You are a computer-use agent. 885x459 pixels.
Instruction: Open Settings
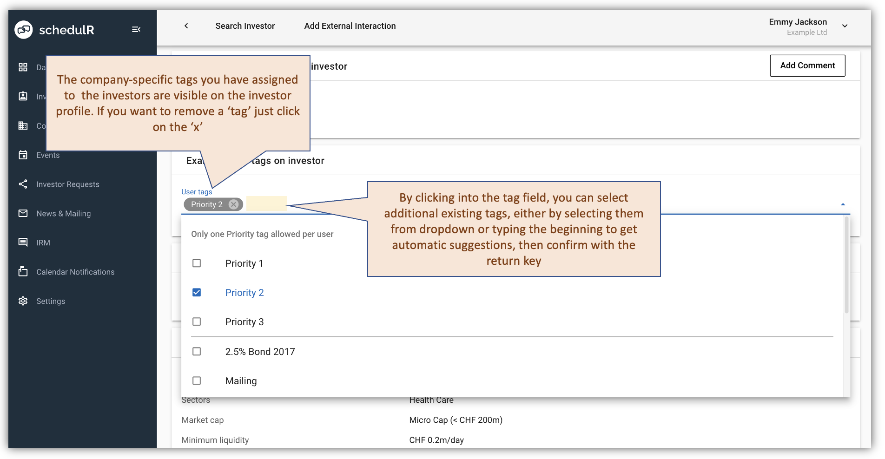point(50,301)
